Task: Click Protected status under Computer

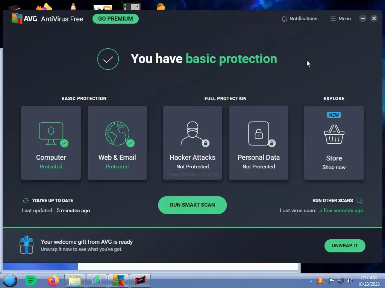Action: [x=51, y=166]
